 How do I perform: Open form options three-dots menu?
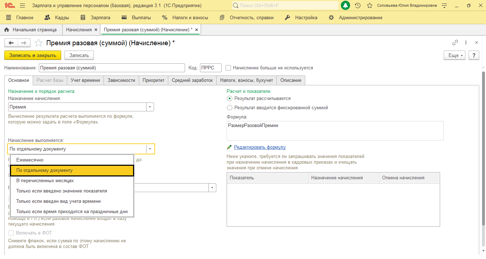(466, 43)
